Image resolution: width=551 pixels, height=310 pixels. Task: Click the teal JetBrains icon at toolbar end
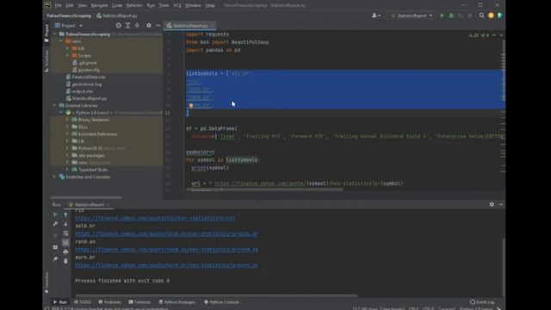tap(500, 15)
